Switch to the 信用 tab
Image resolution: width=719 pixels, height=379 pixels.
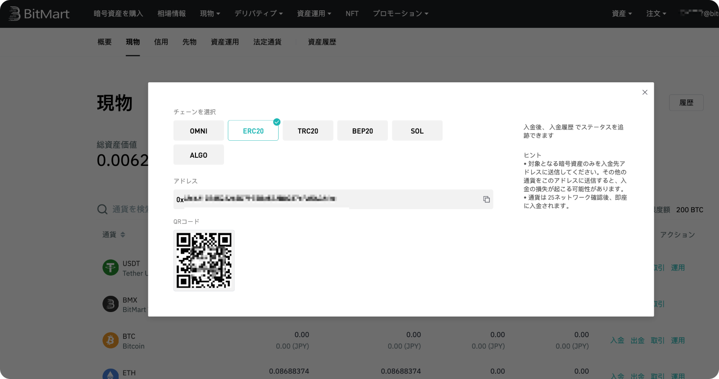161,42
